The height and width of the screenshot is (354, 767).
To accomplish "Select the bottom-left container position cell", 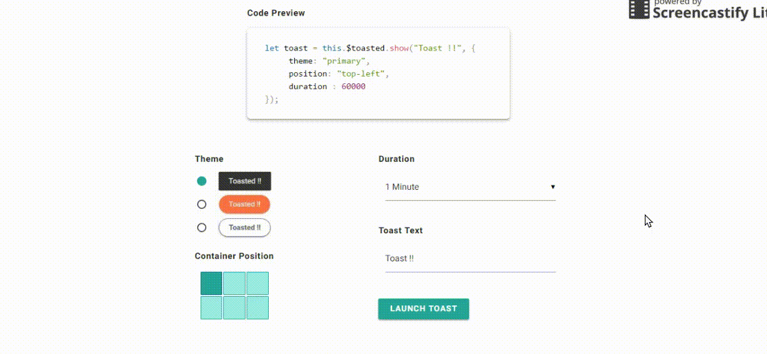I will (211, 307).
